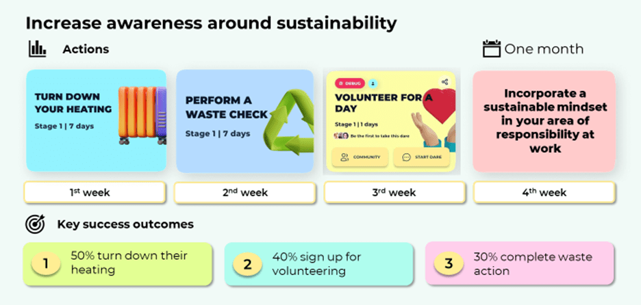Click the pink 30% complete waste action box
The height and width of the screenshot is (305, 641).
[520, 263]
